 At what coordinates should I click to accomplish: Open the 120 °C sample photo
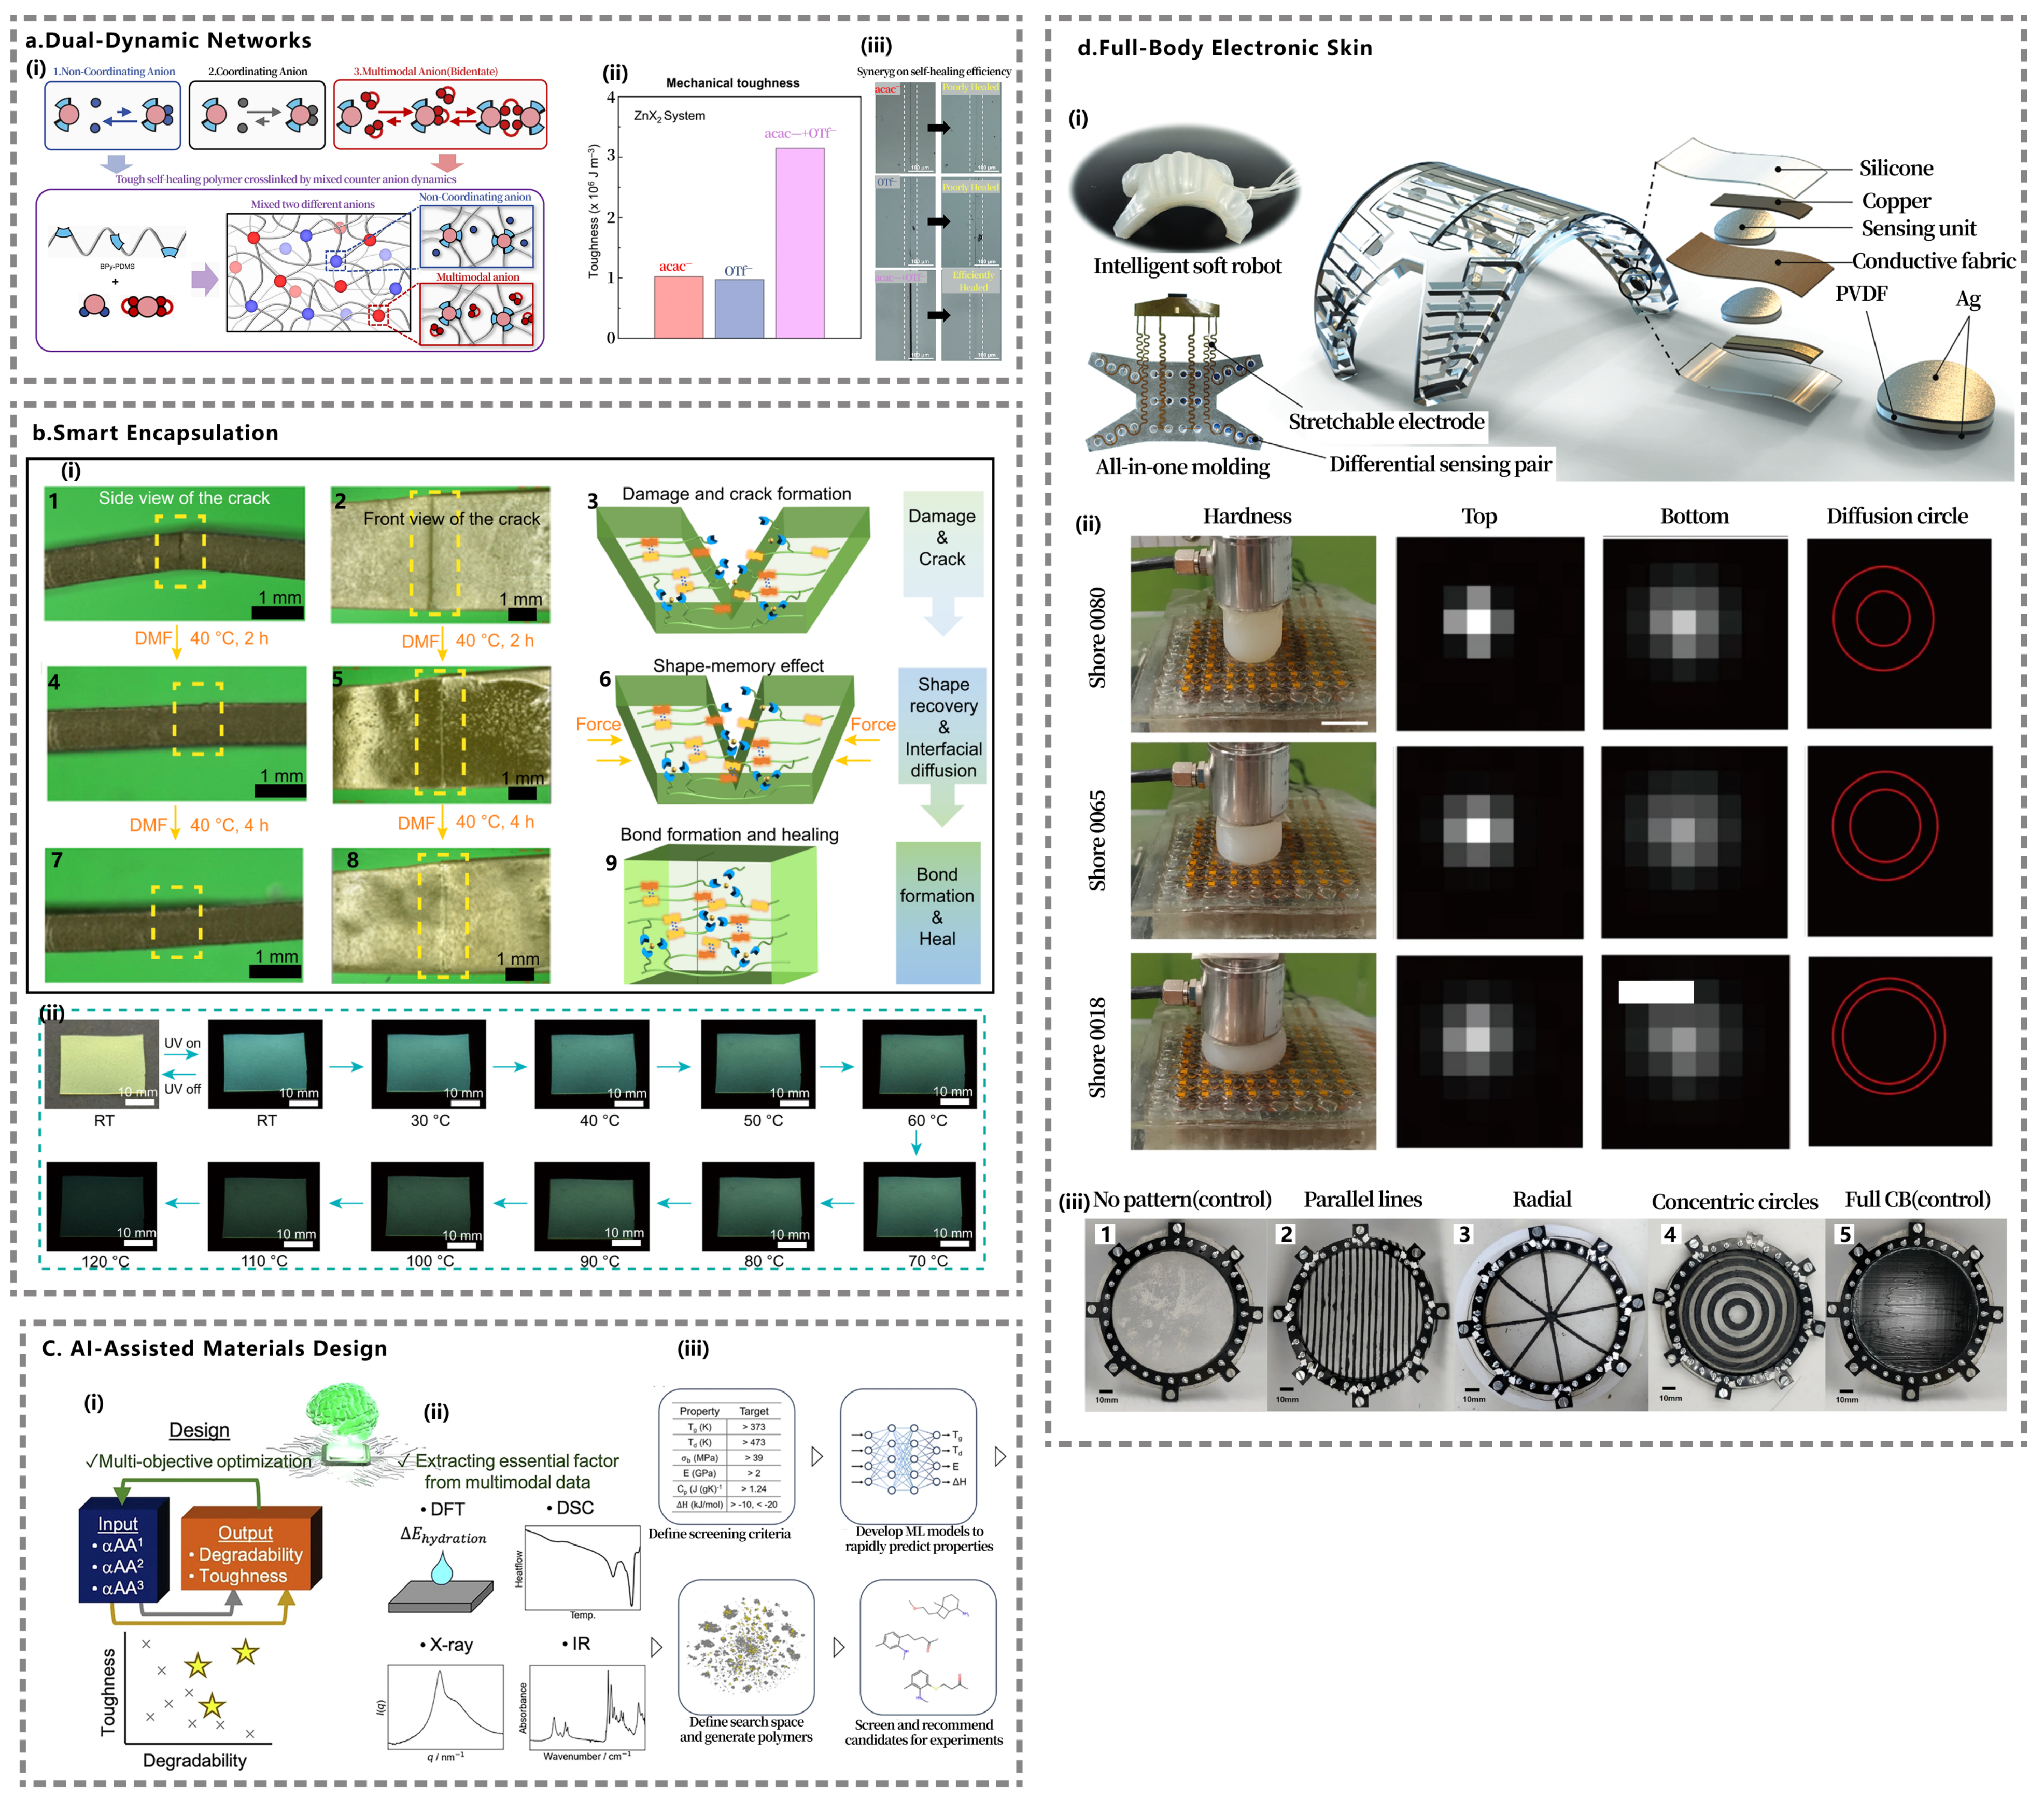pos(102,1207)
